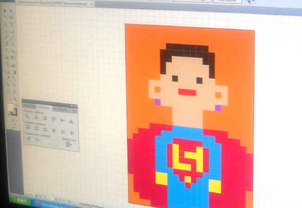Select the Direct Selection tool
This screenshot has height=208, width=302.
coord(12,11)
